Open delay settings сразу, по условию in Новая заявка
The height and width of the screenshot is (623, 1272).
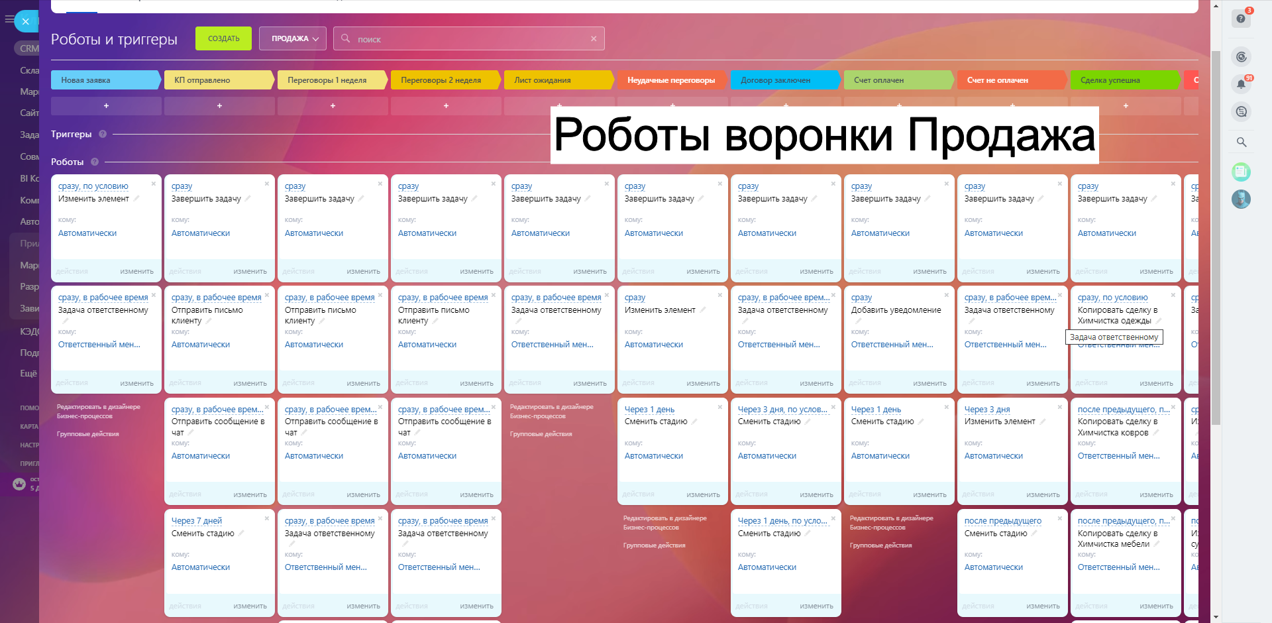pyautogui.click(x=93, y=186)
